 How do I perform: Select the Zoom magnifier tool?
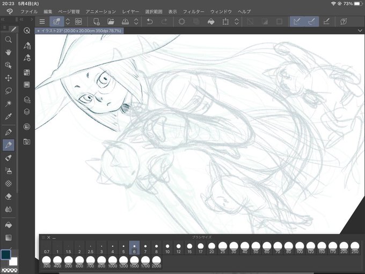(9, 40)
